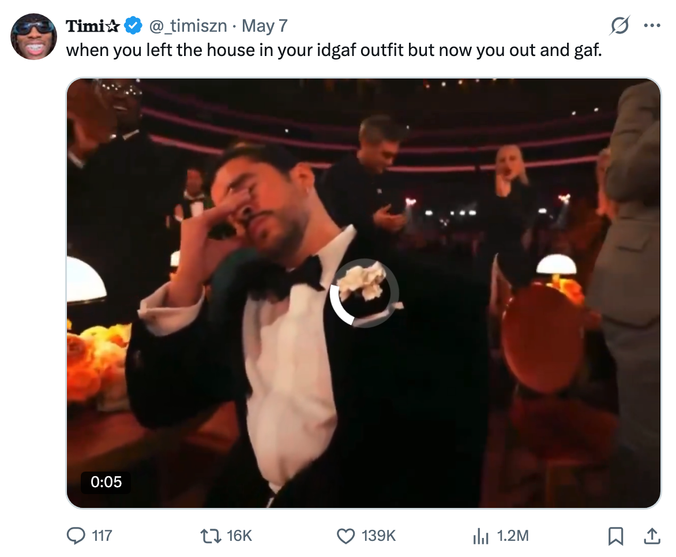The height and width of the screenshot is (557, 676).
Task: Open view analytics bar chart icon
Action: coord(480,536)
